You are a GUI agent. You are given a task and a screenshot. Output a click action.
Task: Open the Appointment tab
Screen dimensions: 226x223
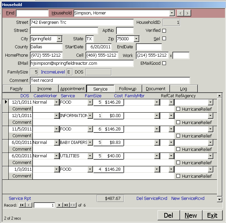[72, 89]
